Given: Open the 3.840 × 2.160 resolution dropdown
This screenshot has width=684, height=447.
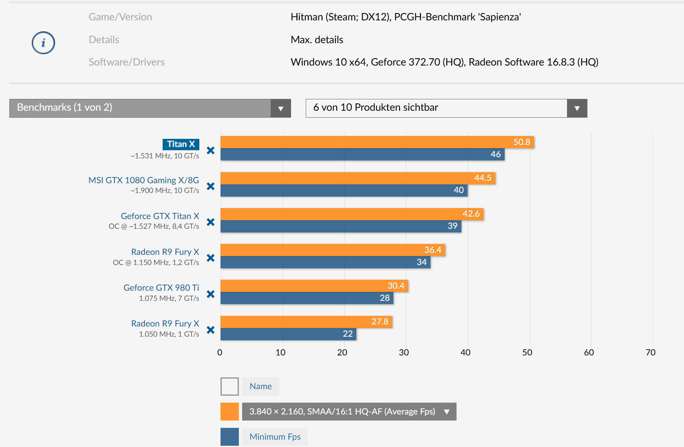Looking at the screenshot, I should [349, 412].
